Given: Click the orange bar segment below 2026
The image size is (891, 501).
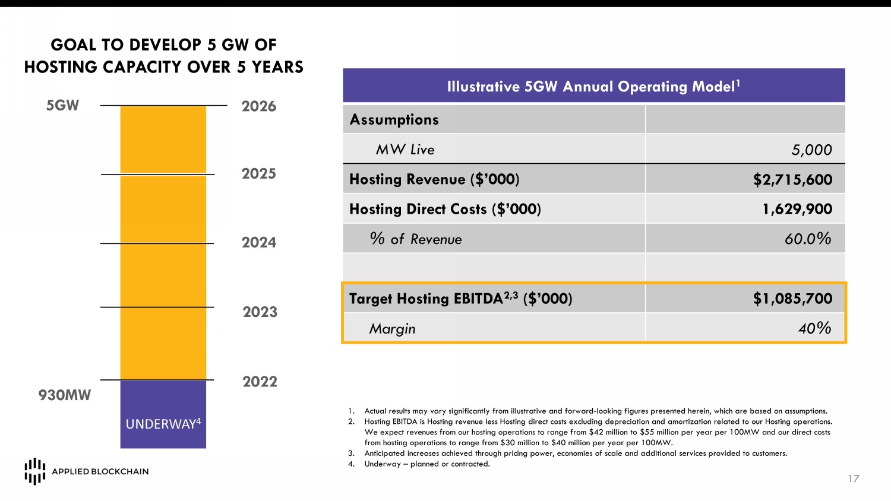Looking at the screenshot, I should point(163,140).
